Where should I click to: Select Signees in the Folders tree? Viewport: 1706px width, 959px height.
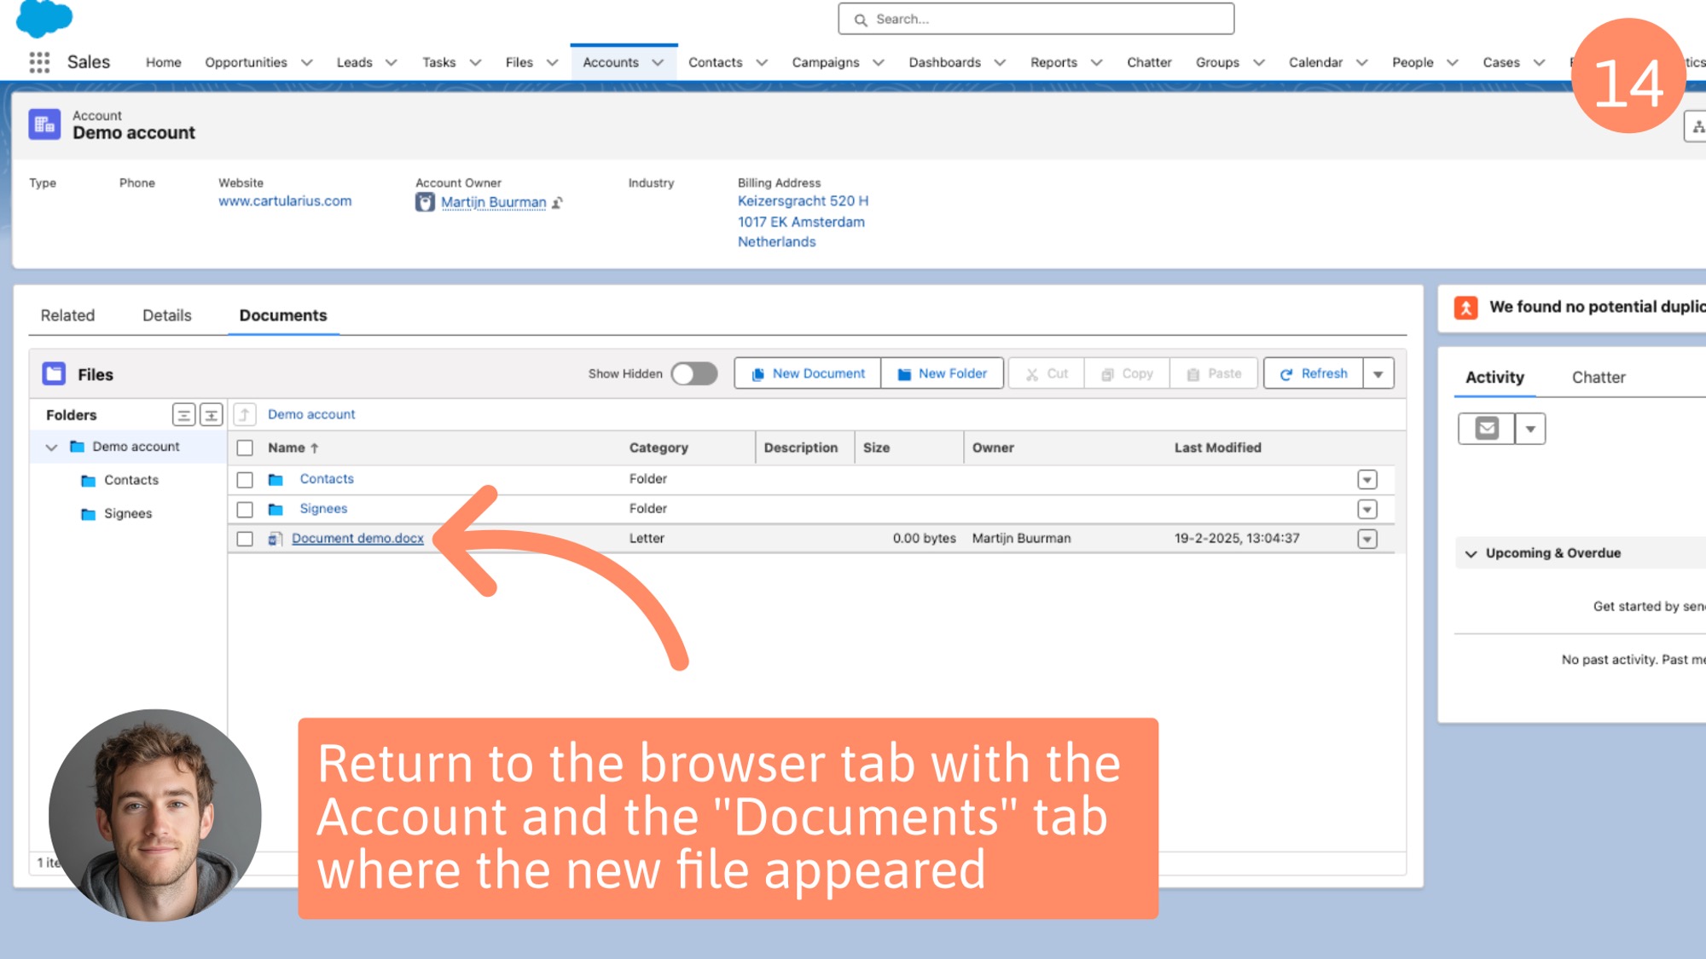click(x=128, y=513)
